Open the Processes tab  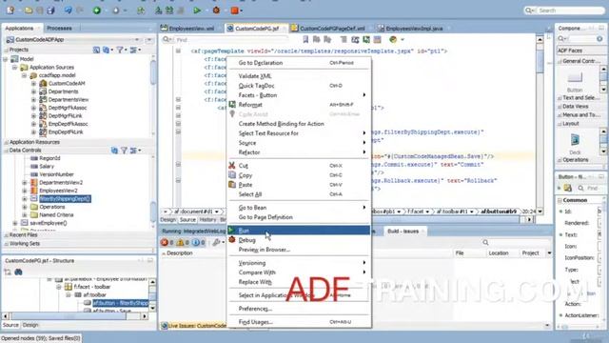pyautogui.click(x=59, y=28)
